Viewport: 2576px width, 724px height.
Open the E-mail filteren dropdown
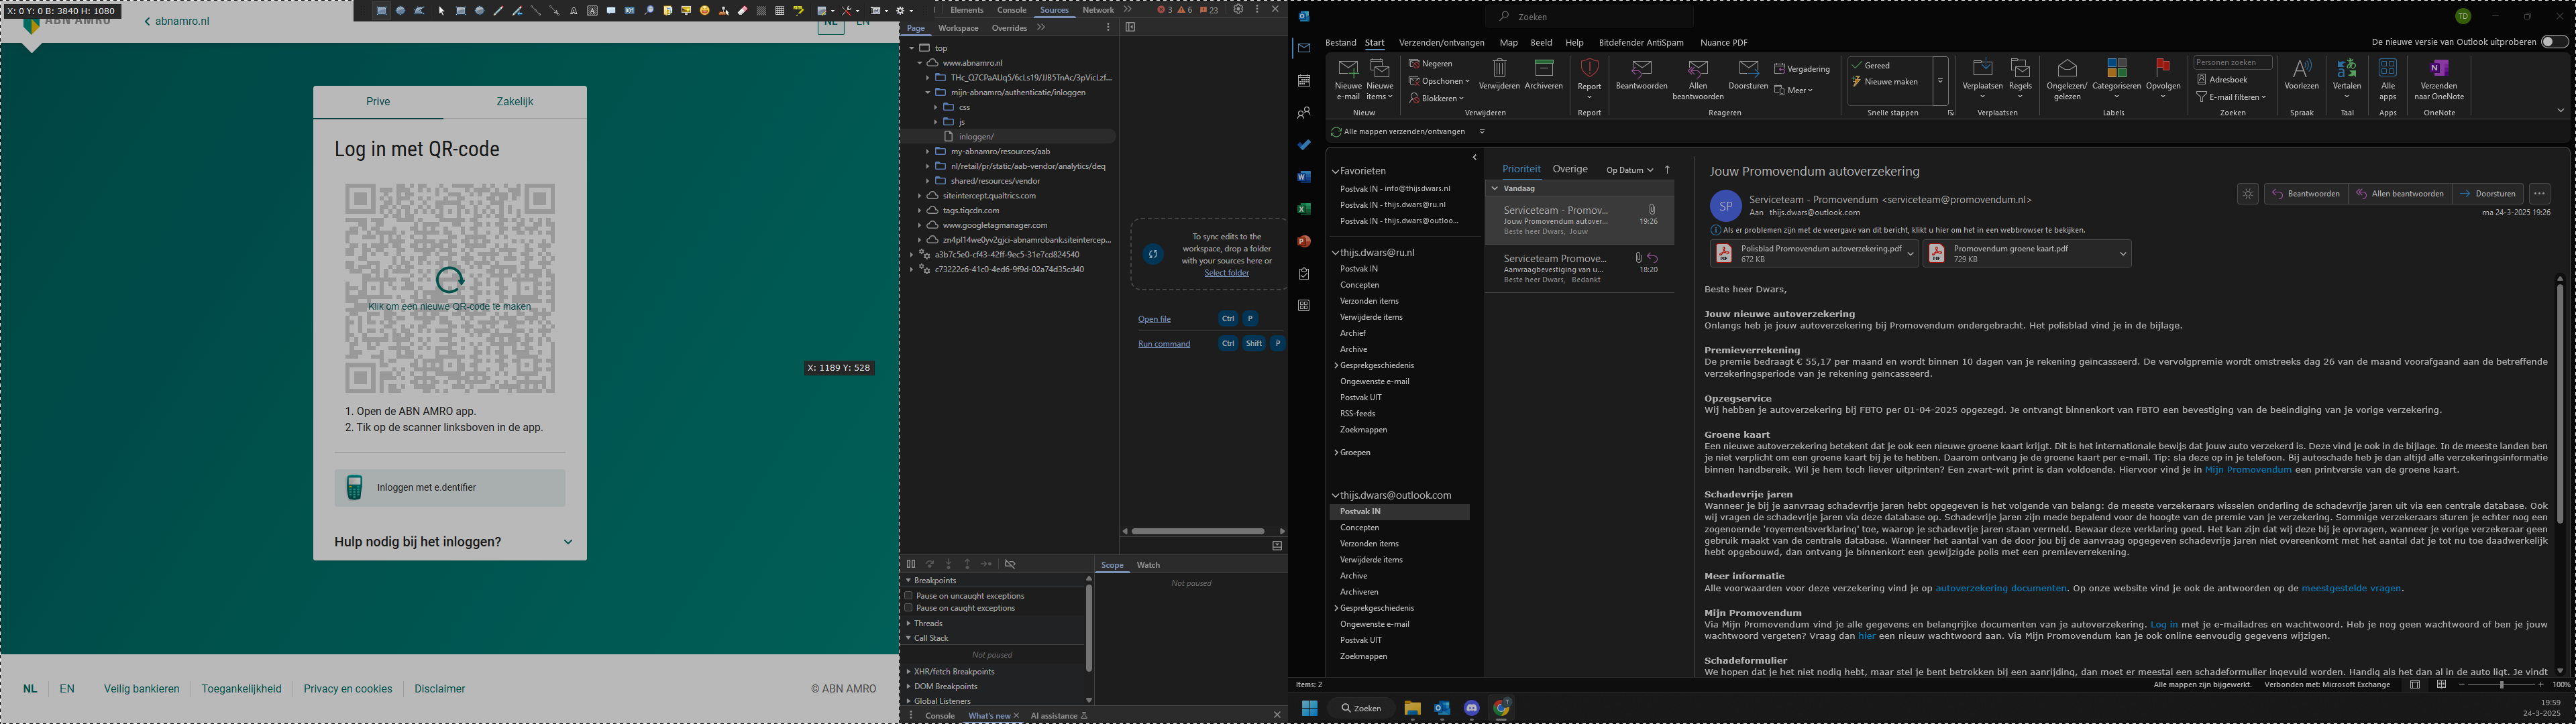click(2231, 97)
